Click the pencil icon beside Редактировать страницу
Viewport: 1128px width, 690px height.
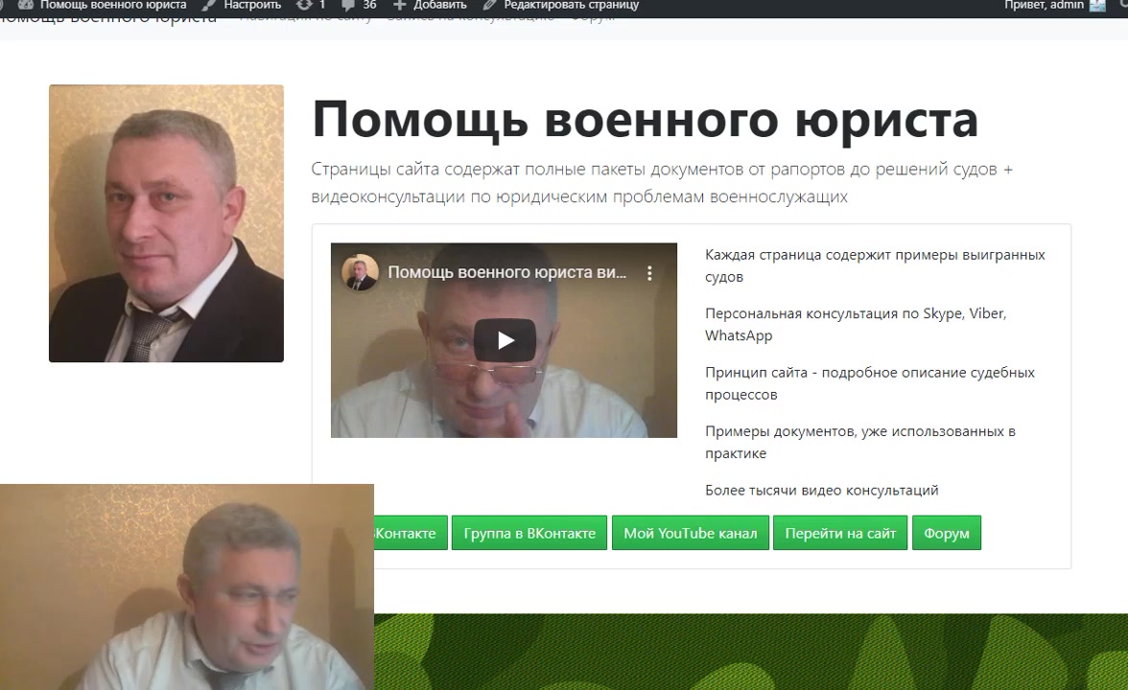click(490, 5)
